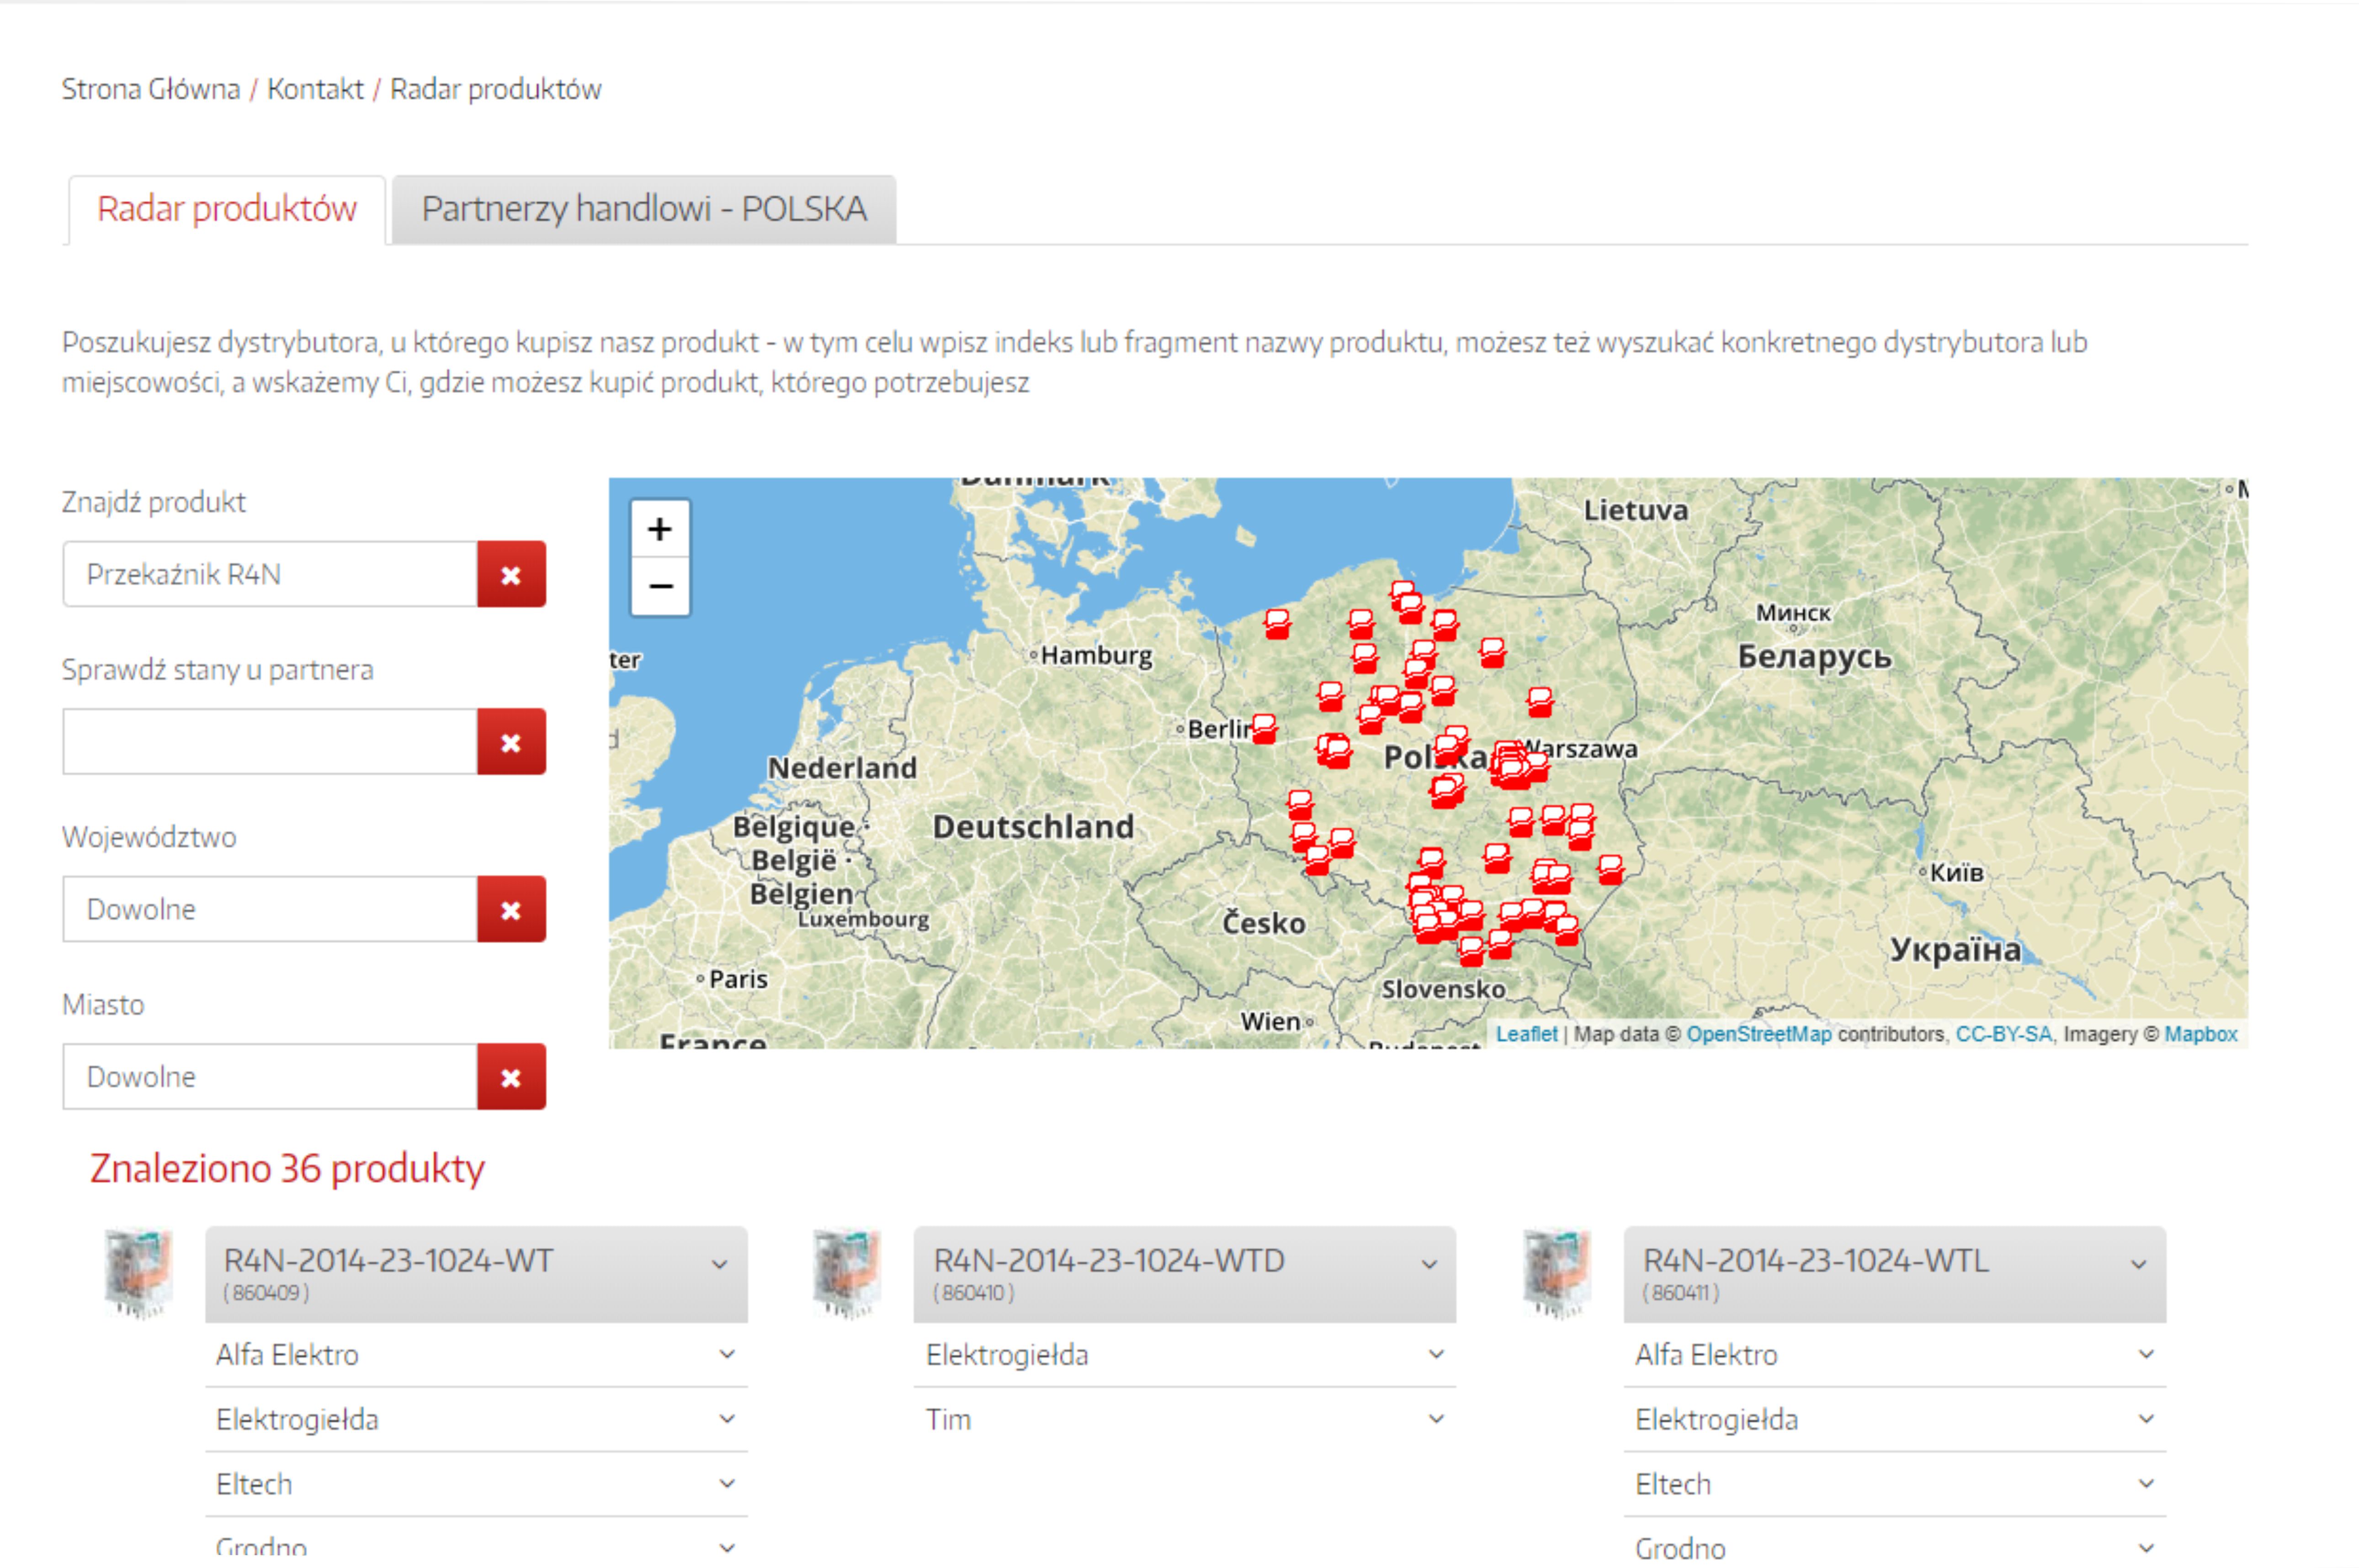Expand Tim distributor under the WTD product
Image resolution: width=2359 pixels, height=1568 pixels.
click(1184, 1419)
